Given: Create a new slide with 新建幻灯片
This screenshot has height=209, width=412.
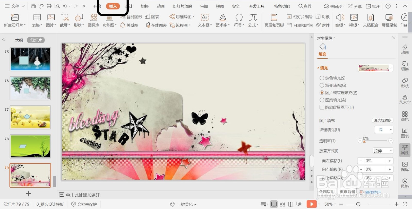Looking at the screenshot, I should [x=15, y=21].
